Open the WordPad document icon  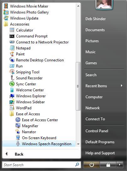(12, 108)
